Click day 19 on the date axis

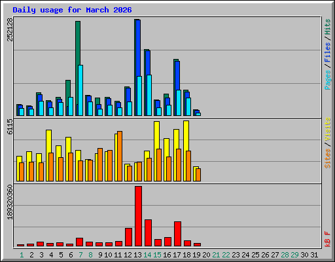point(196,255)
